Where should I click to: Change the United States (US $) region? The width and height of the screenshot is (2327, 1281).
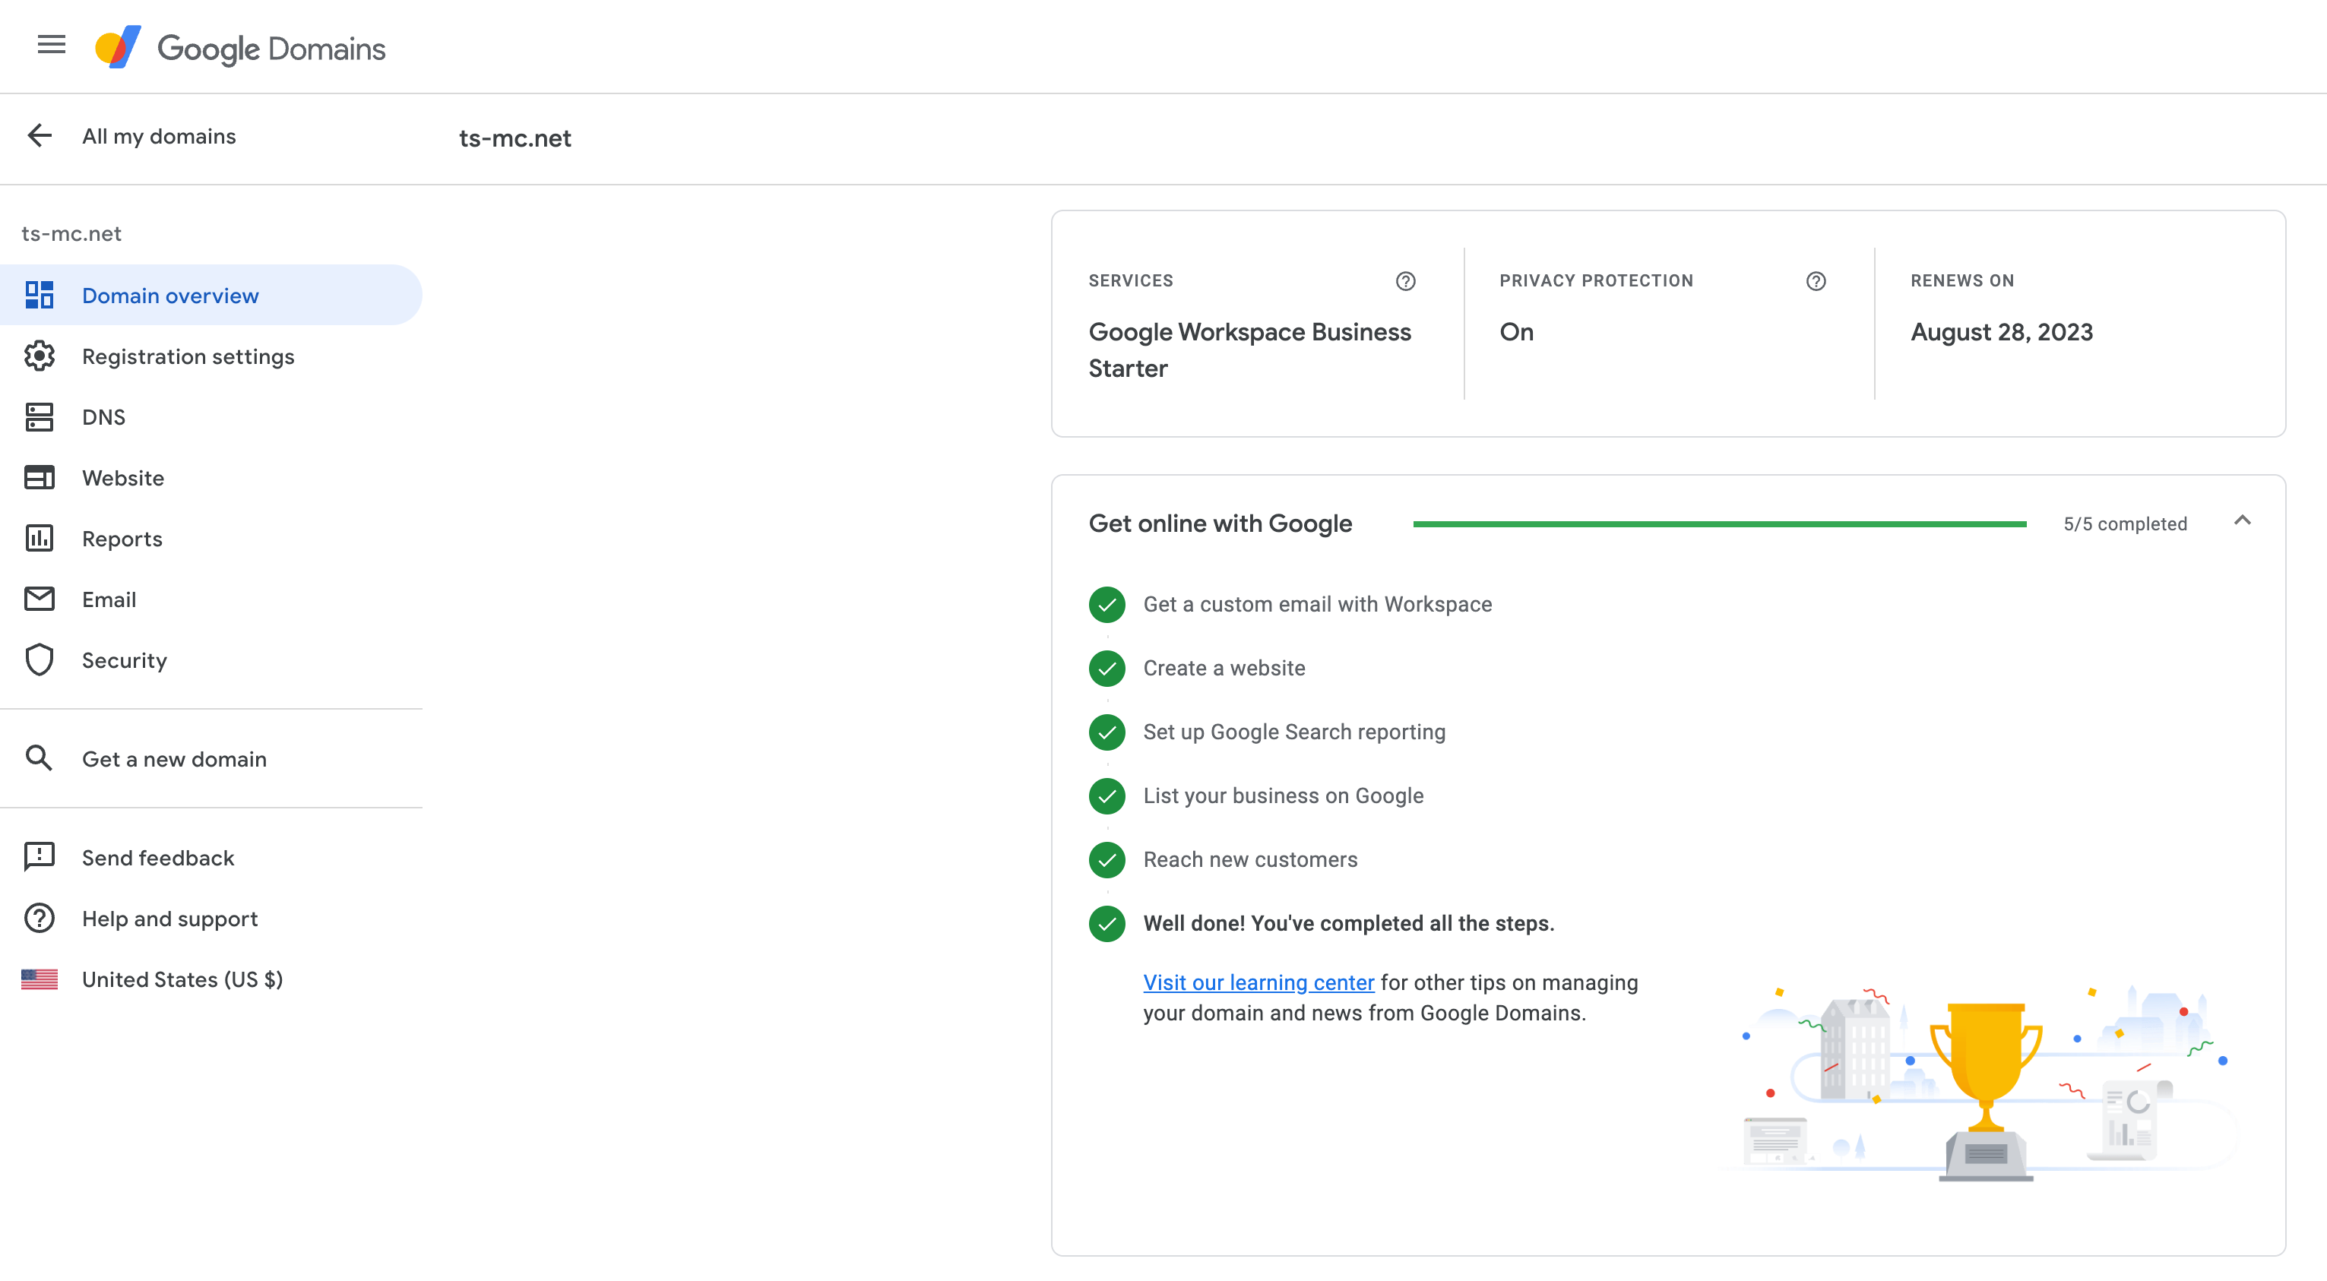coord(182,979)
